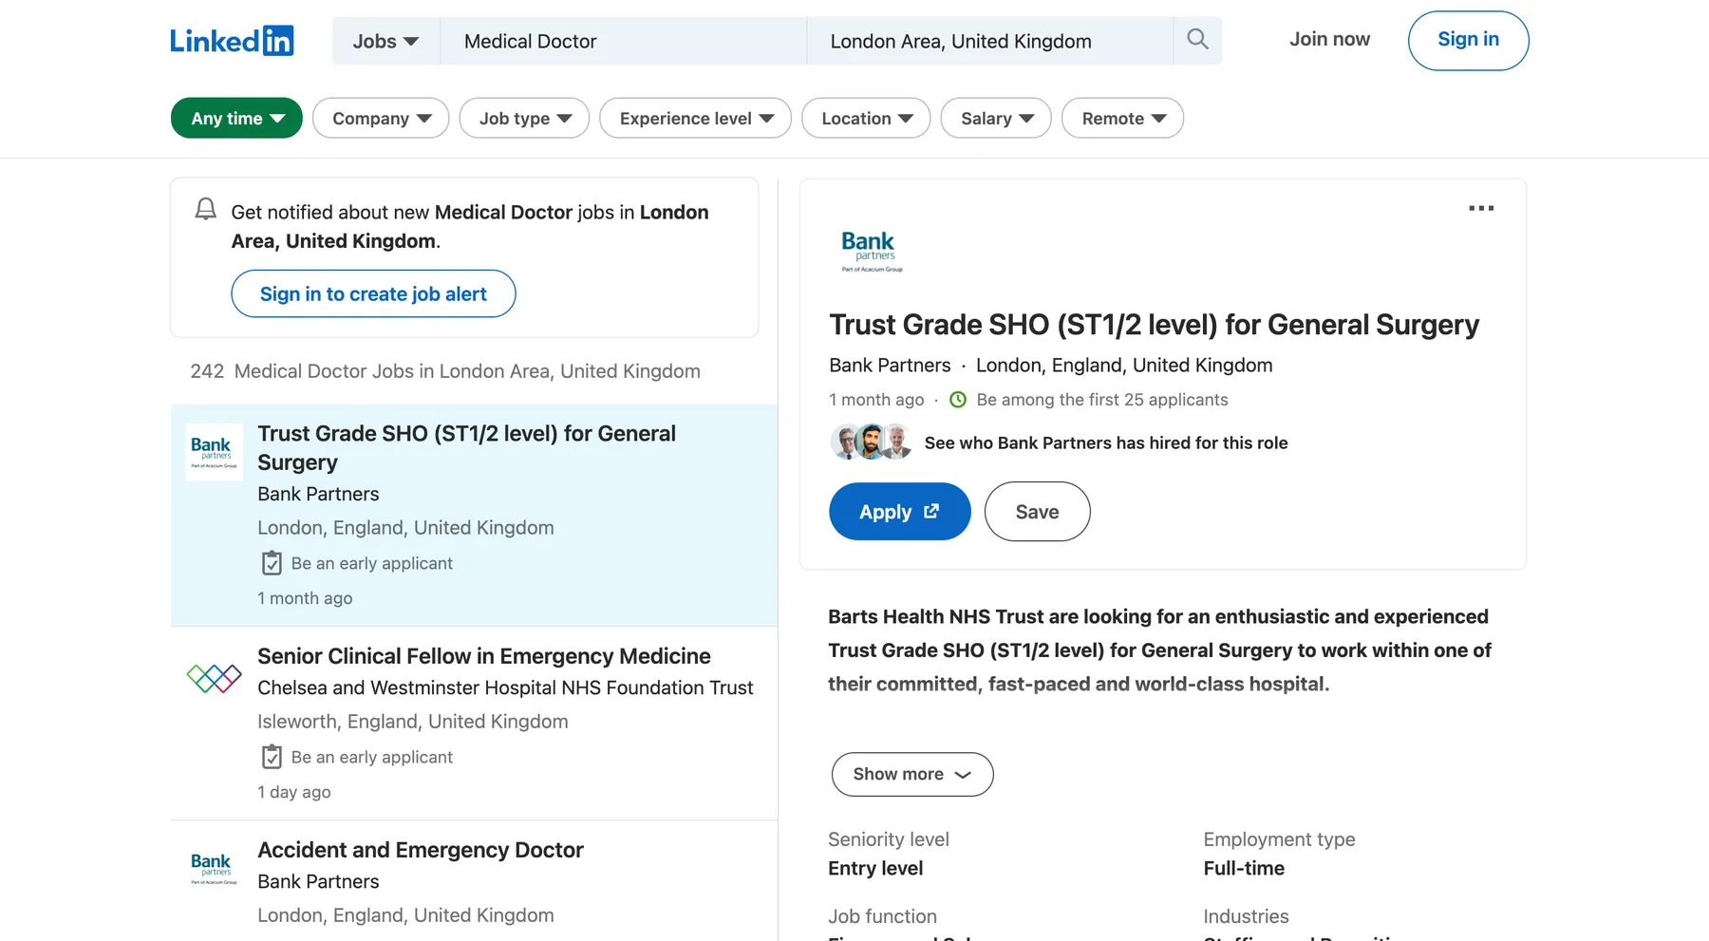This screenshot has height=941, width=1709.
Task: Expand the Any time filter
Action: [236, 118]
